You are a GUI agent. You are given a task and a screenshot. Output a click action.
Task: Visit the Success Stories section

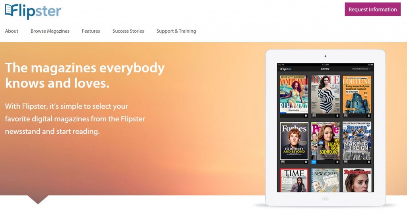128,31
